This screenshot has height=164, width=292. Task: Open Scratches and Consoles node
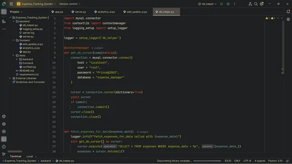point(28,82)
